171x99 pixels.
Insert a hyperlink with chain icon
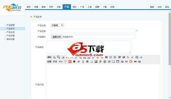click(x=135, y=62)
